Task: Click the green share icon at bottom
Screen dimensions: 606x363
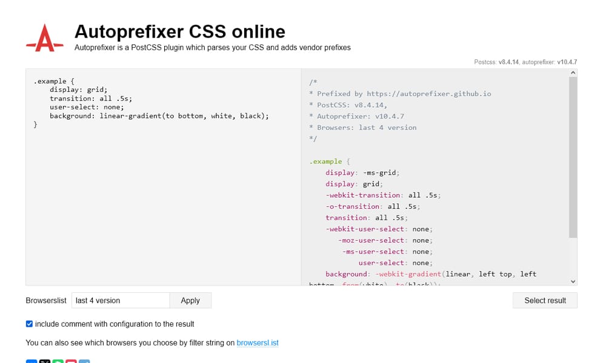Action: (x=58, y=361)
